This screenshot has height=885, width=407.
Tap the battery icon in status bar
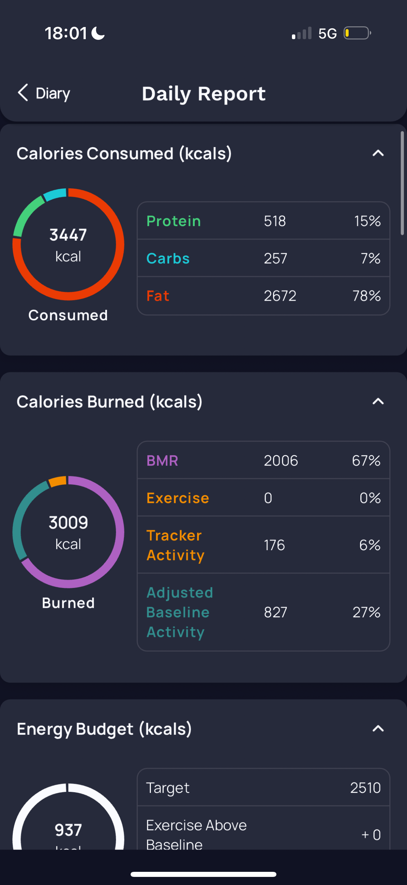click(357, 33)
